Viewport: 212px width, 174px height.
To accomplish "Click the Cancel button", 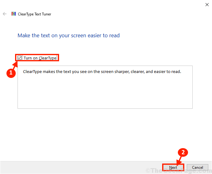I will pos(198,168).
